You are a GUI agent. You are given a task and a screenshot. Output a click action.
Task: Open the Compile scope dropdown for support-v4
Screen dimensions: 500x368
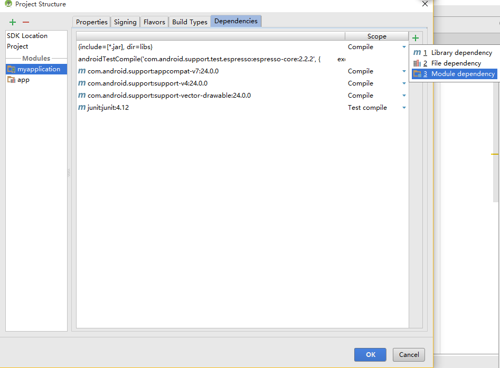click(x=404, y=83)
